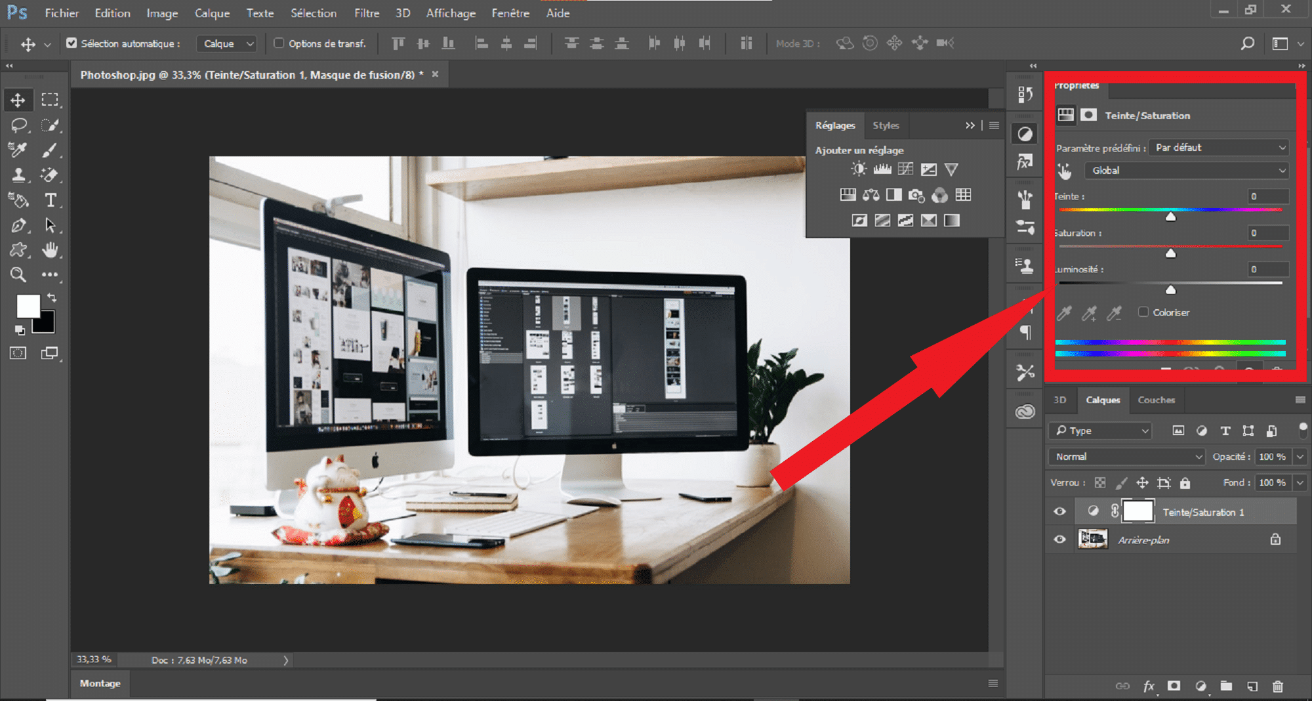Open the extra tools ellipsis menu
The width and height of the screenshot is (1312, 701).
pyautogui.click(x=50, y=275)
